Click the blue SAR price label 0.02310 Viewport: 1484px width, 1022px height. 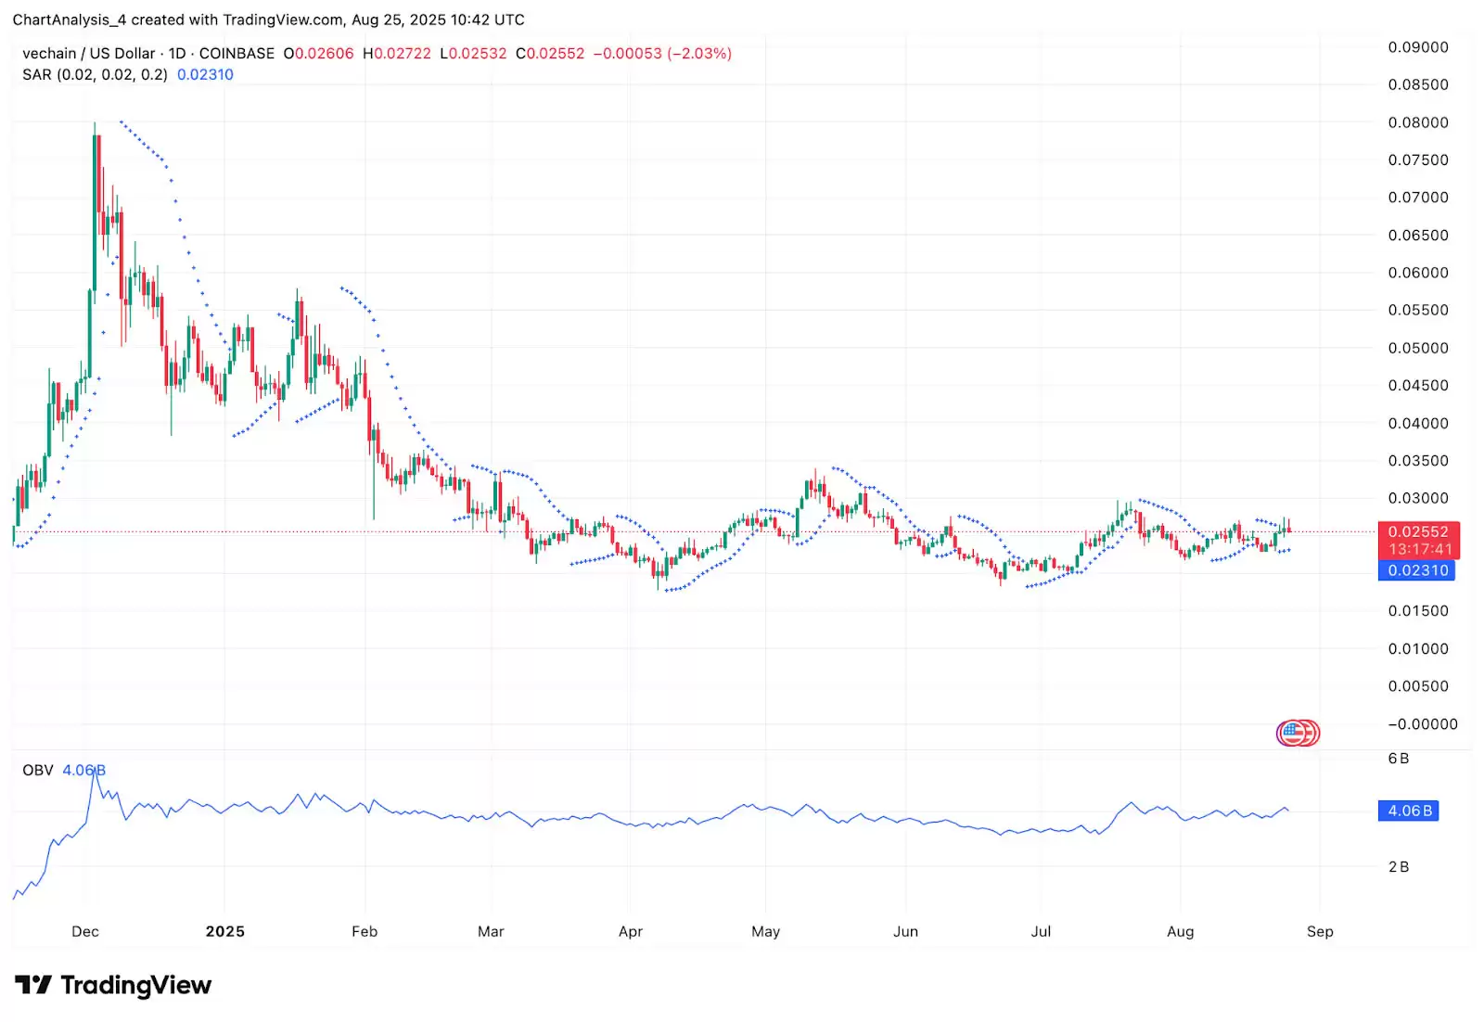point(1417,571)
